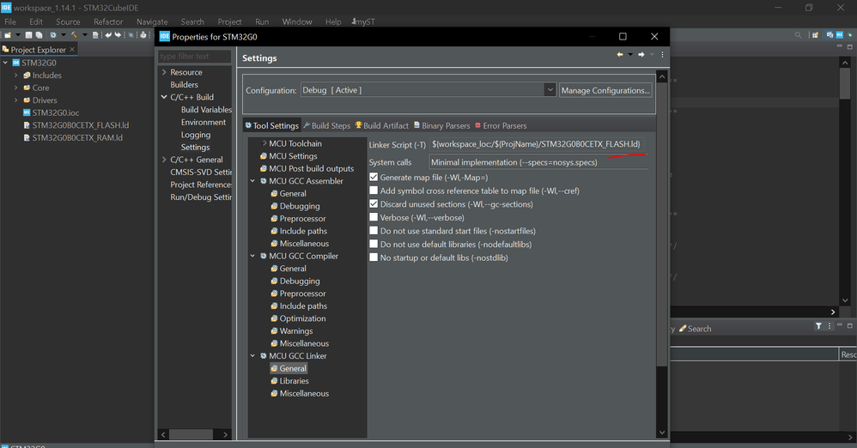The width and height of the screenshot is (857, 448).
Task: Switch to the Build Steps tab
Action: [326, 125]
